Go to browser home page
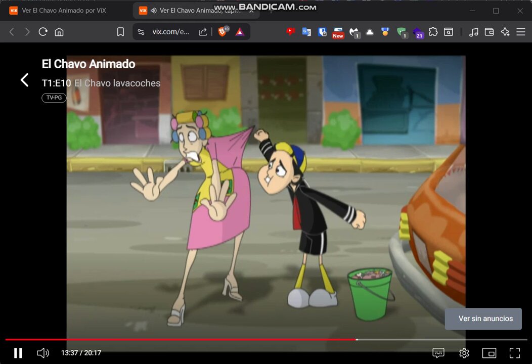This screenshot has height=364, width=532. (59, 32)
